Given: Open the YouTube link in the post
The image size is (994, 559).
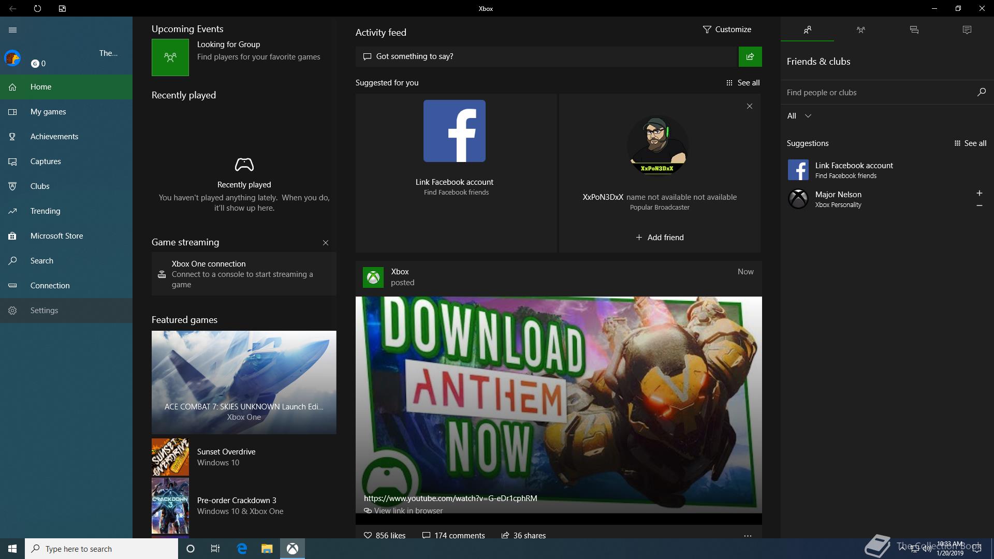Looking at the screenshot, I should (450, 498).
